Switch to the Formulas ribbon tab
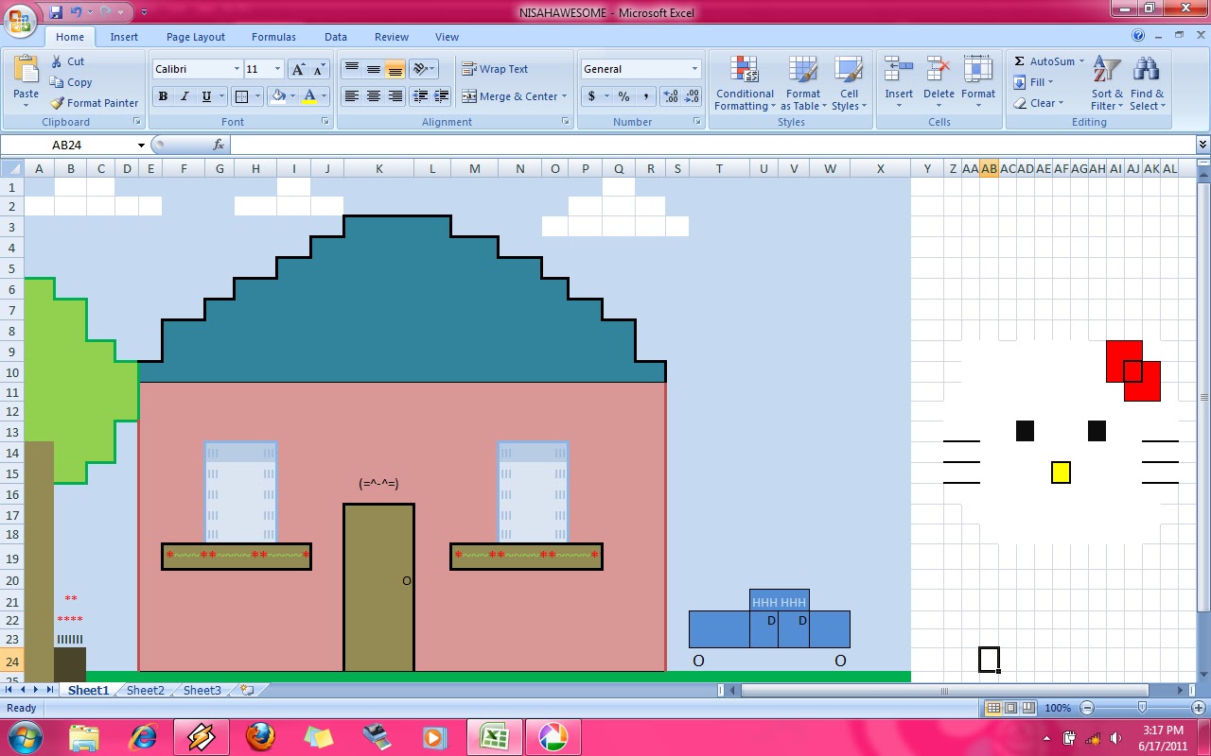Viewport: 1211px width, 756px height. pyautogui.click(x=273, y=37)
